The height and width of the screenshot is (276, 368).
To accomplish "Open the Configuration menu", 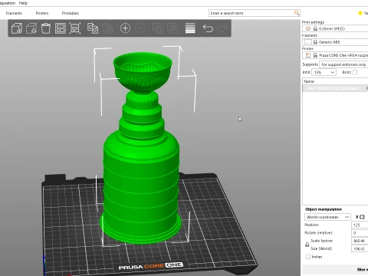I will coord(8,3).
